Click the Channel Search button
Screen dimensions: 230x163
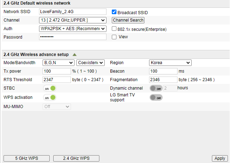128,20
